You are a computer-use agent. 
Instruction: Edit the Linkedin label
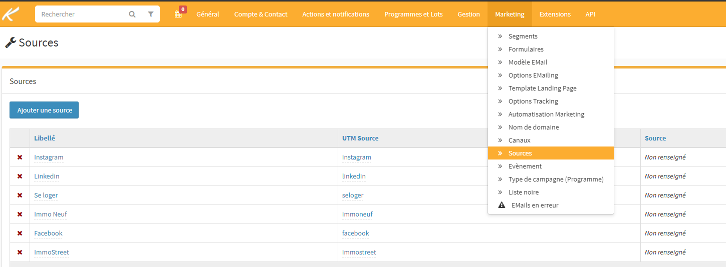47,176
